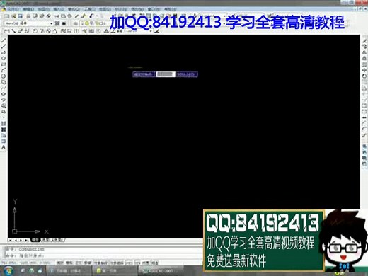This screenshot has height=276, width=368.
Task: Select the Rectangle tool
Action: [x=4, y=64]
